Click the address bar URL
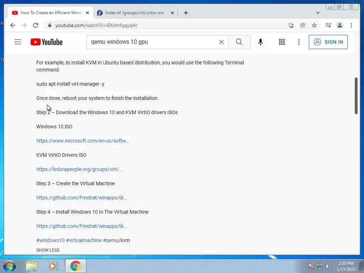This screenshot has width=364, height=273. (96, 25)
